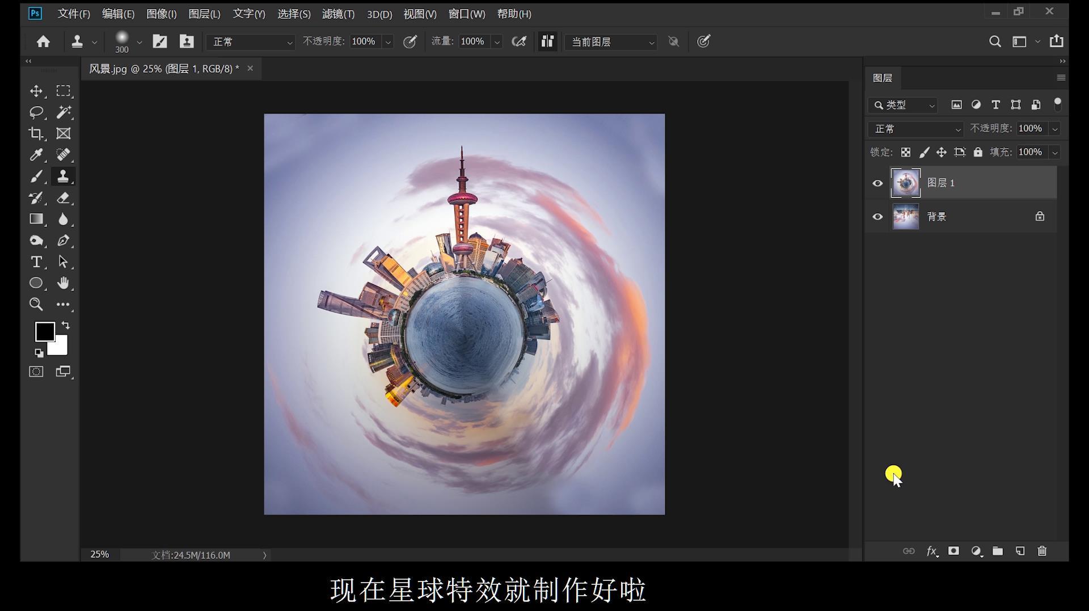Expand the 填充 fill dropdown arrow

tap(1055, 152)
